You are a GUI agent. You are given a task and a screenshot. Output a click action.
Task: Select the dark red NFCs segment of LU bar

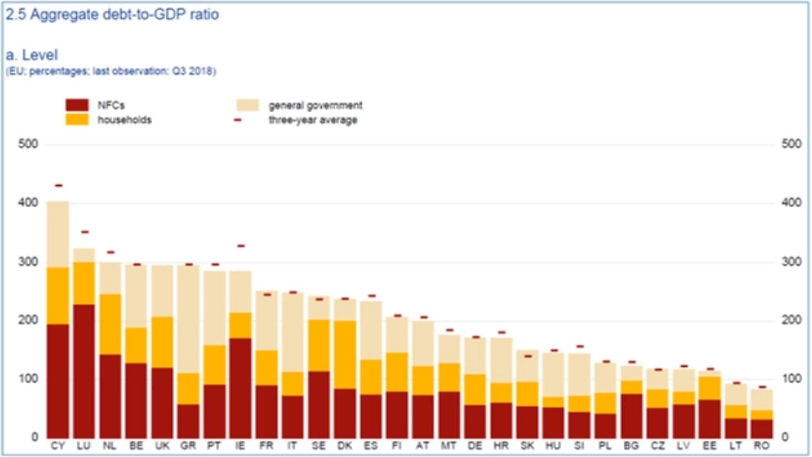click(84, 371)
